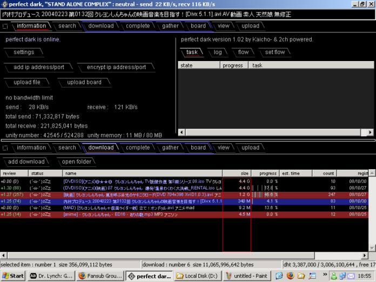Viewport: 376px width, 282px height.
Task: Switch to the upper search tab
Action: point(67,26)
